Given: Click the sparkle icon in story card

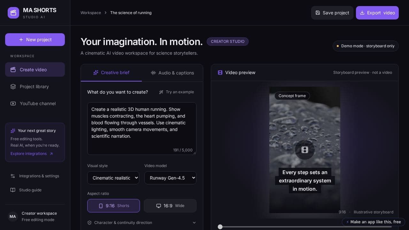Looking at the screenshot, I should point(13,131).
